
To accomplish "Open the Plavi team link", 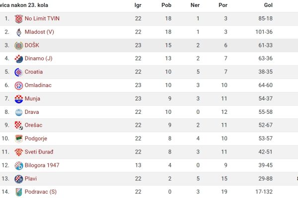I will click(31, 179).
